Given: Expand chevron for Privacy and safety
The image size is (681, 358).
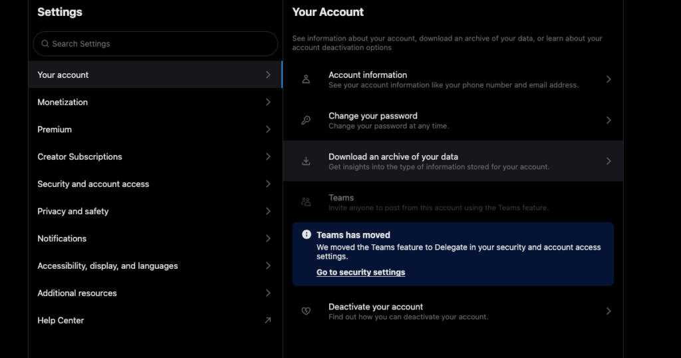Looking at the screenshot, I should click(268, 211).
